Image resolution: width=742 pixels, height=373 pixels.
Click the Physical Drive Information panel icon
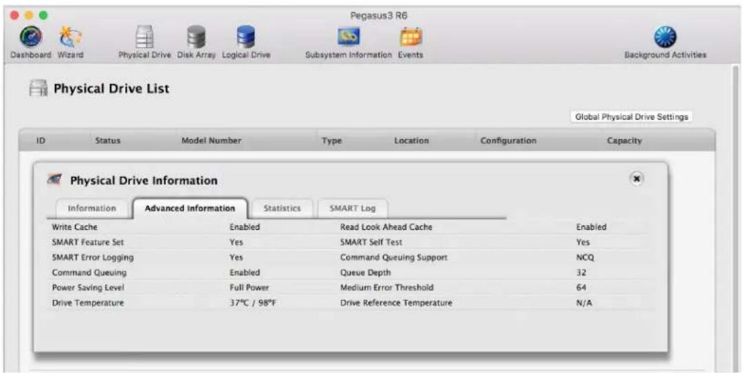55,180
